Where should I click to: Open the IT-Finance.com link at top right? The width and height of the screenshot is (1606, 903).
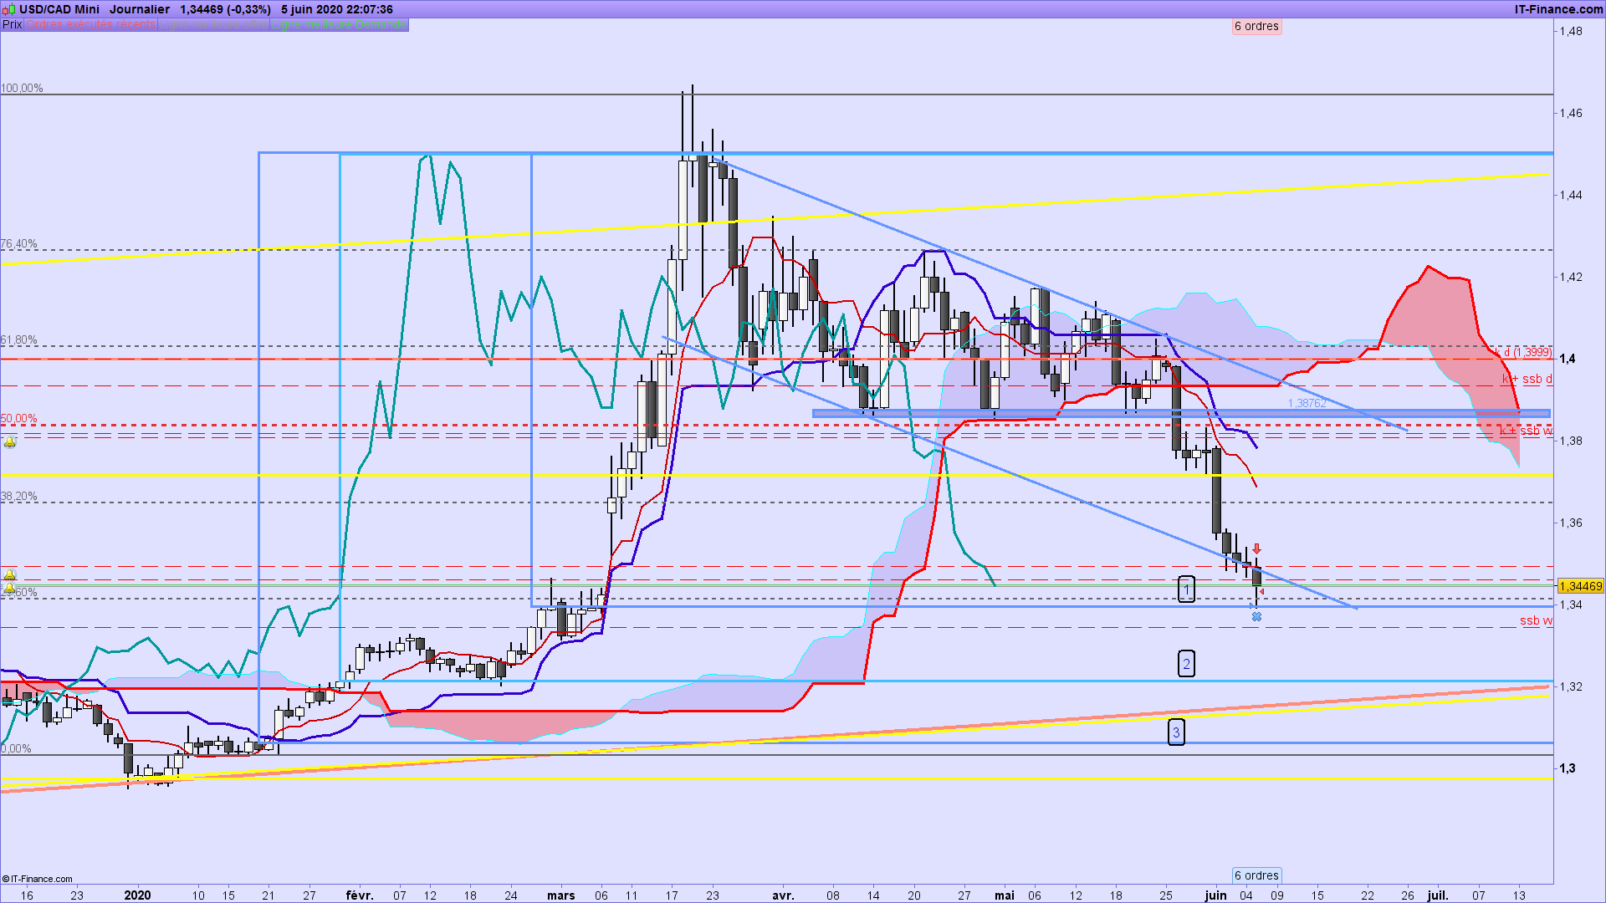coord(1558,9)
